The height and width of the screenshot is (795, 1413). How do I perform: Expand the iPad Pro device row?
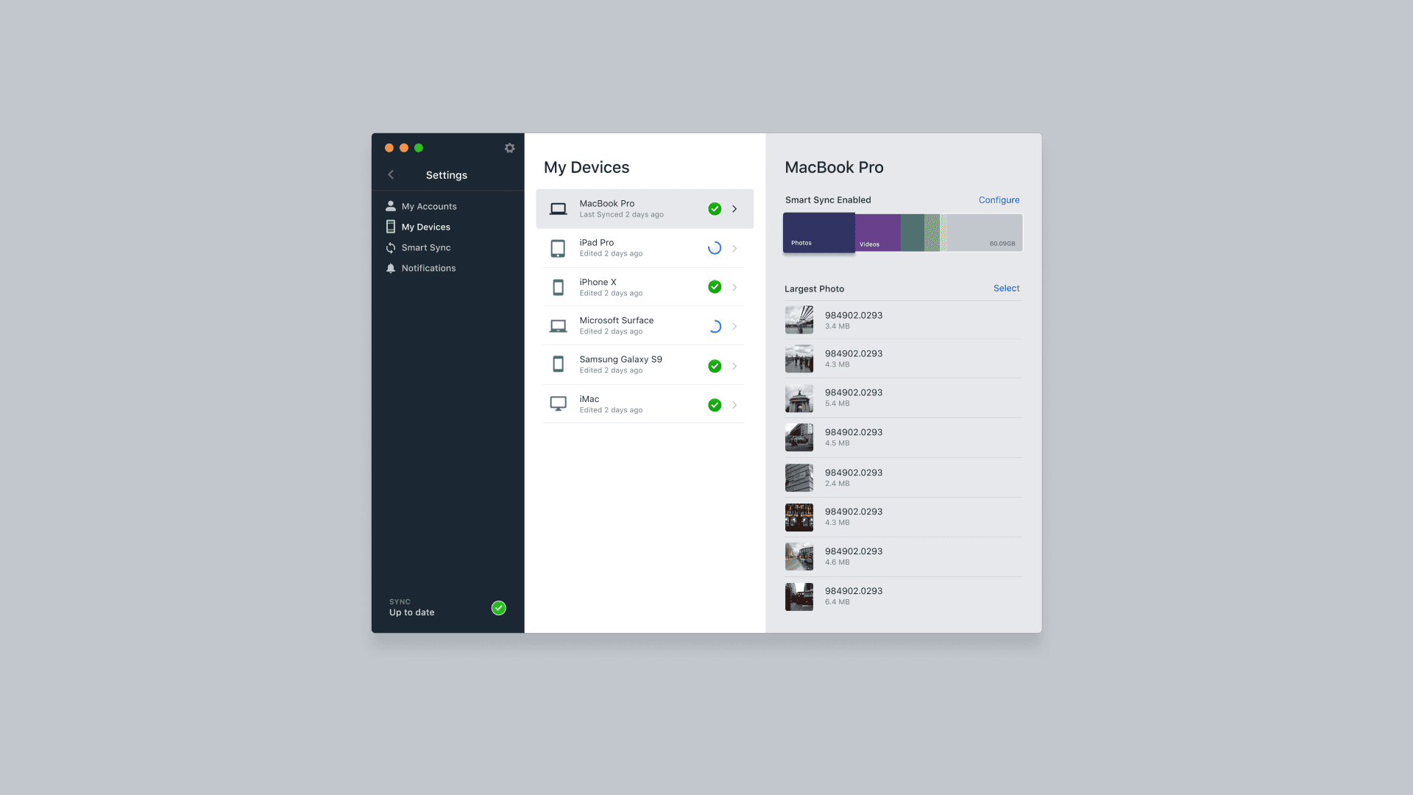coord(734,247)
